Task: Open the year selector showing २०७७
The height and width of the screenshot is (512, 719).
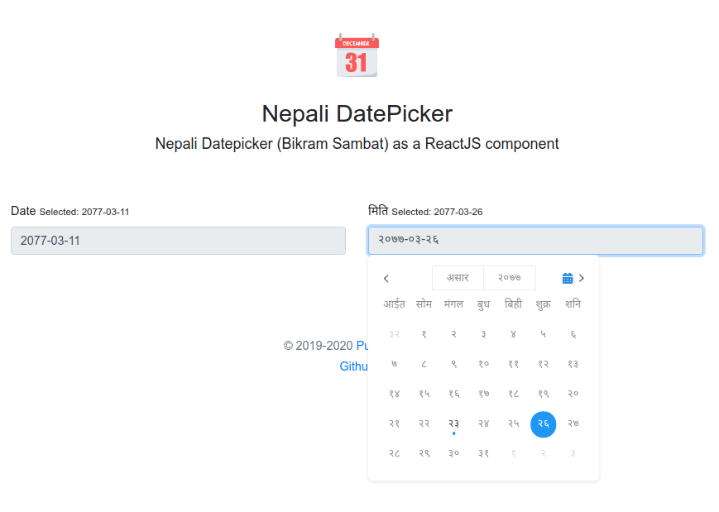Action: click(x=510, y=278)
